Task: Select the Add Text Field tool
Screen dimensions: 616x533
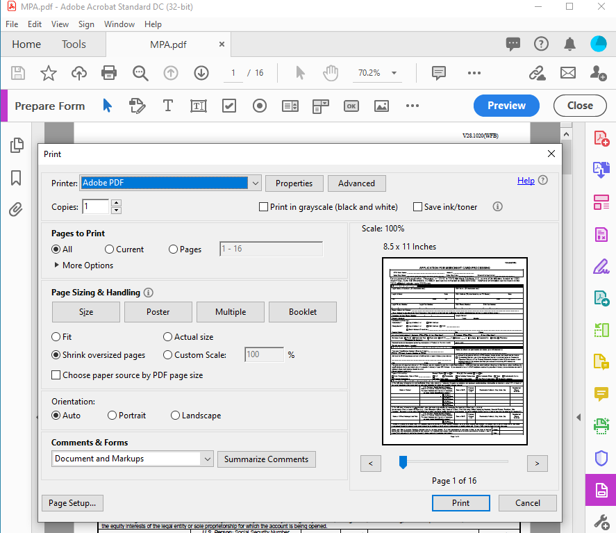Action: click(x=199, y=106)
